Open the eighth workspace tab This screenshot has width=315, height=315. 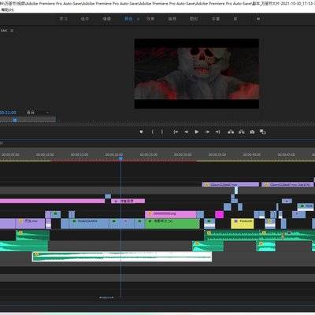[x=216, y=19]
